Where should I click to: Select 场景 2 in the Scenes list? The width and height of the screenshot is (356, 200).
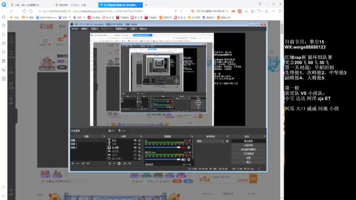point(88,144)
